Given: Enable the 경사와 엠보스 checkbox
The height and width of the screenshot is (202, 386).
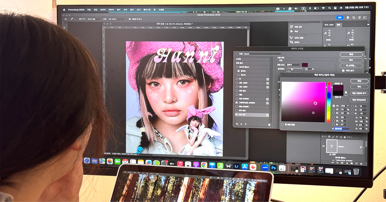Looking at the screenshot, I should coord(237,67).
